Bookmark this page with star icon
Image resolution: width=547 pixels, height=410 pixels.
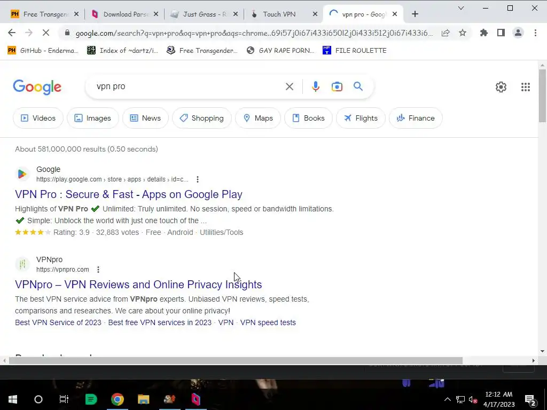click(x=463, y=33)
